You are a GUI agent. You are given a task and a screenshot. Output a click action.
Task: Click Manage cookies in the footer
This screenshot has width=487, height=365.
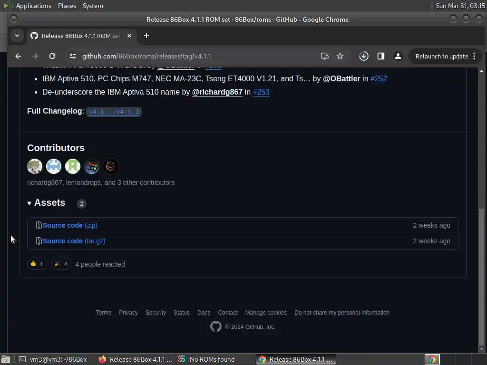pyautogui.click(x=266, y=313)
